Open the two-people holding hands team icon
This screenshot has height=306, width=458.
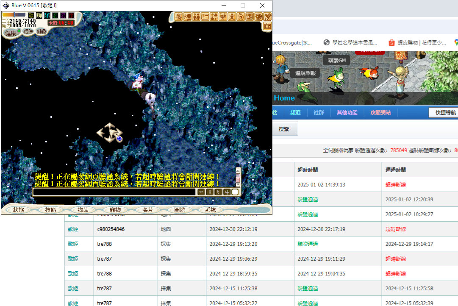click(x=196, y=17)
